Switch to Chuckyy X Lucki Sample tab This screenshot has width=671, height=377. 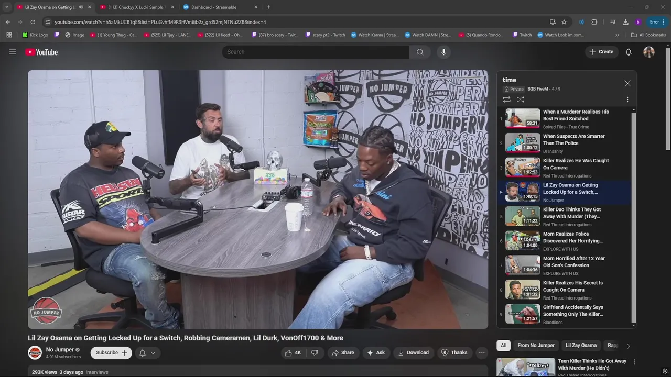[x=136, y=7]
